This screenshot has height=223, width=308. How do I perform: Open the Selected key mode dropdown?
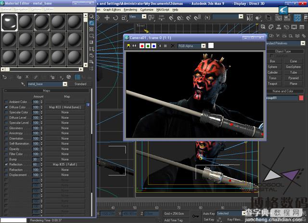pos(244,213)
